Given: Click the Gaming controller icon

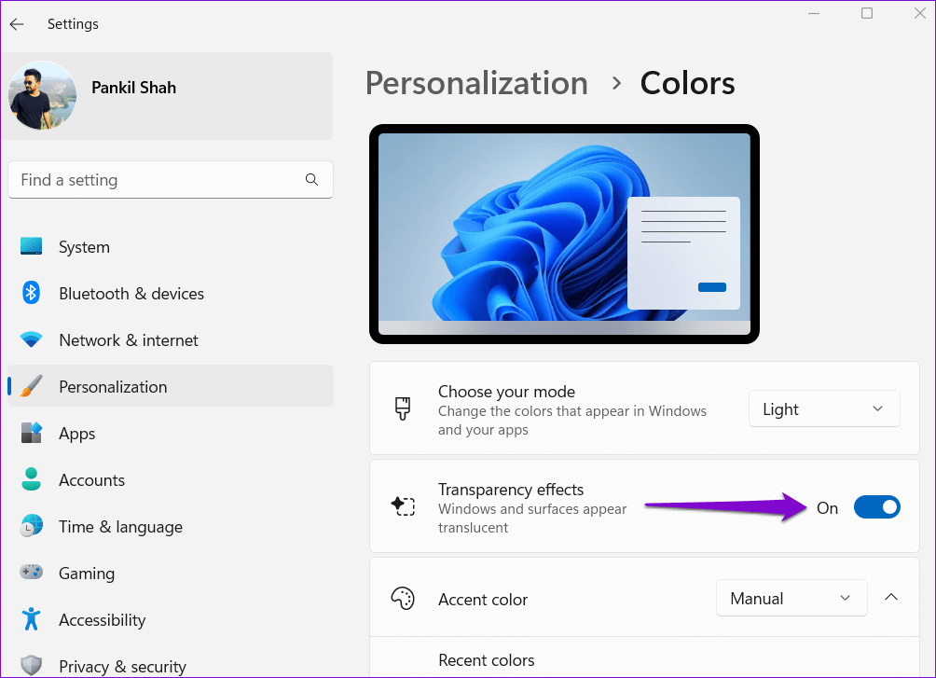Looking at the screenshot, I should tap(32, 574).
